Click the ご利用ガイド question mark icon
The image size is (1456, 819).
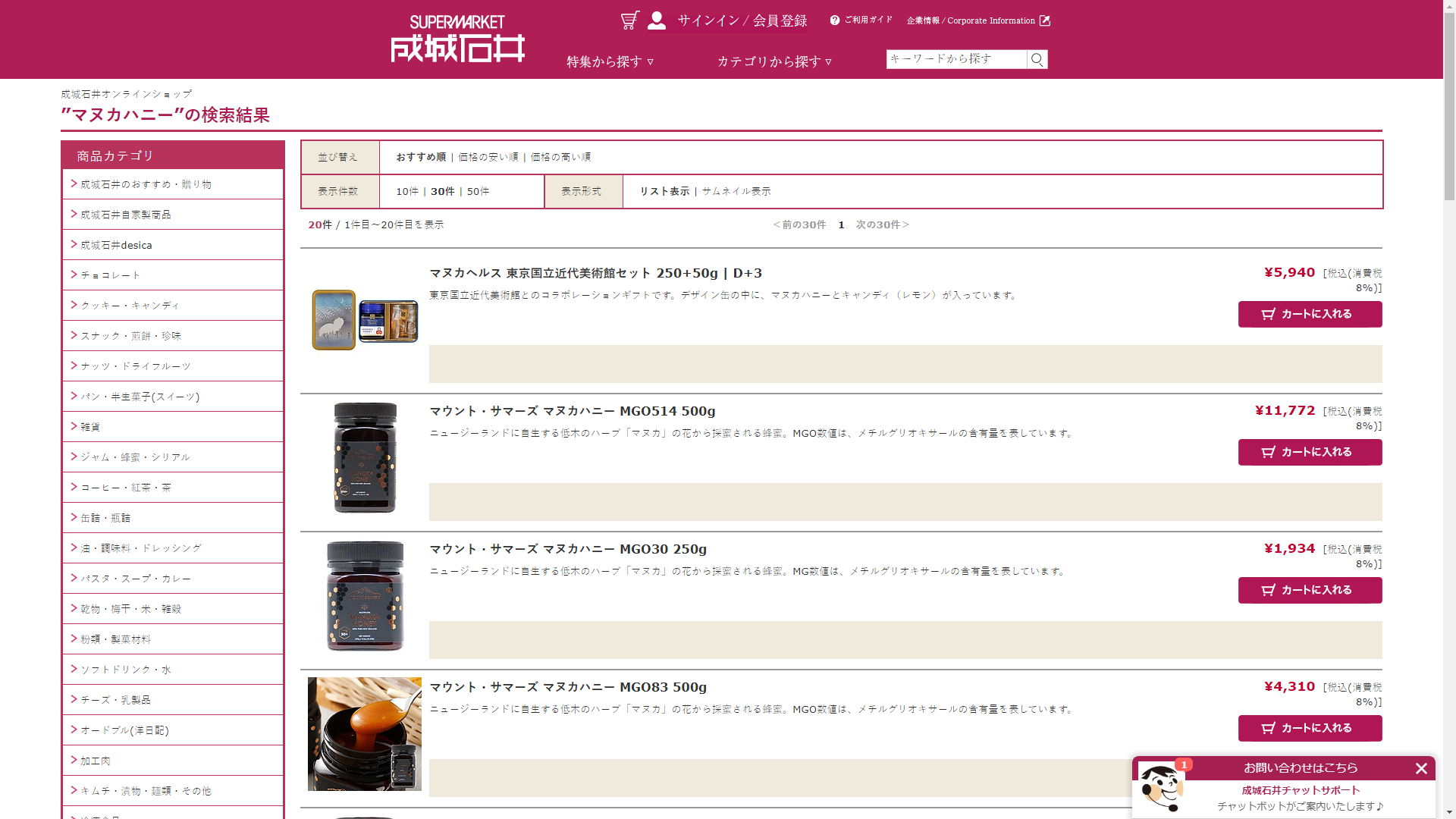835,20
